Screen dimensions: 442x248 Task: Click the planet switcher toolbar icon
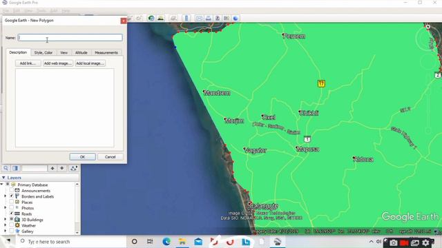pos(173,19)
